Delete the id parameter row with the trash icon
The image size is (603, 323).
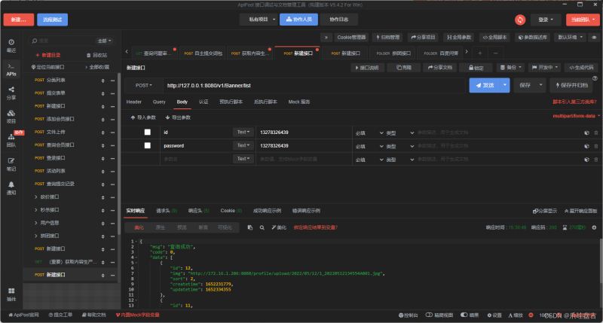tap(595, 133)
